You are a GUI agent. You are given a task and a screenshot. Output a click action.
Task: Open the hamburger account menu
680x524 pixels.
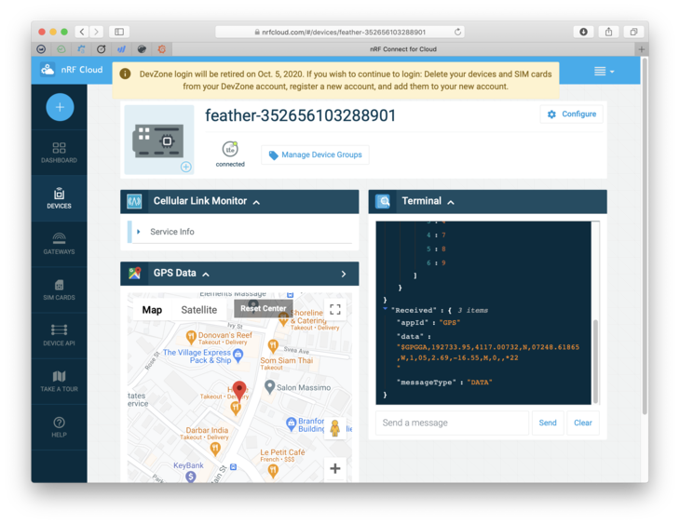(604, 71)
